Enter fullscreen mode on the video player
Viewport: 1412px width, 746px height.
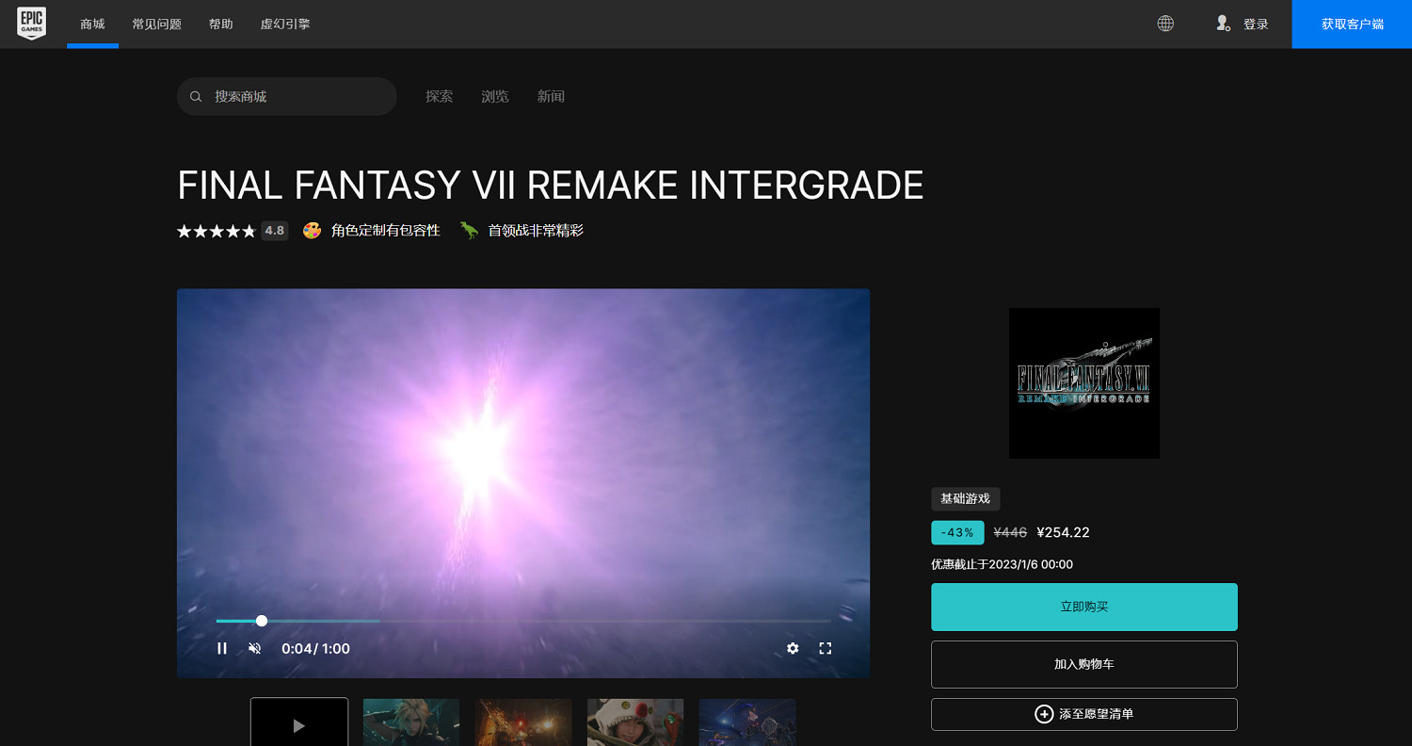tap(826, 648)
